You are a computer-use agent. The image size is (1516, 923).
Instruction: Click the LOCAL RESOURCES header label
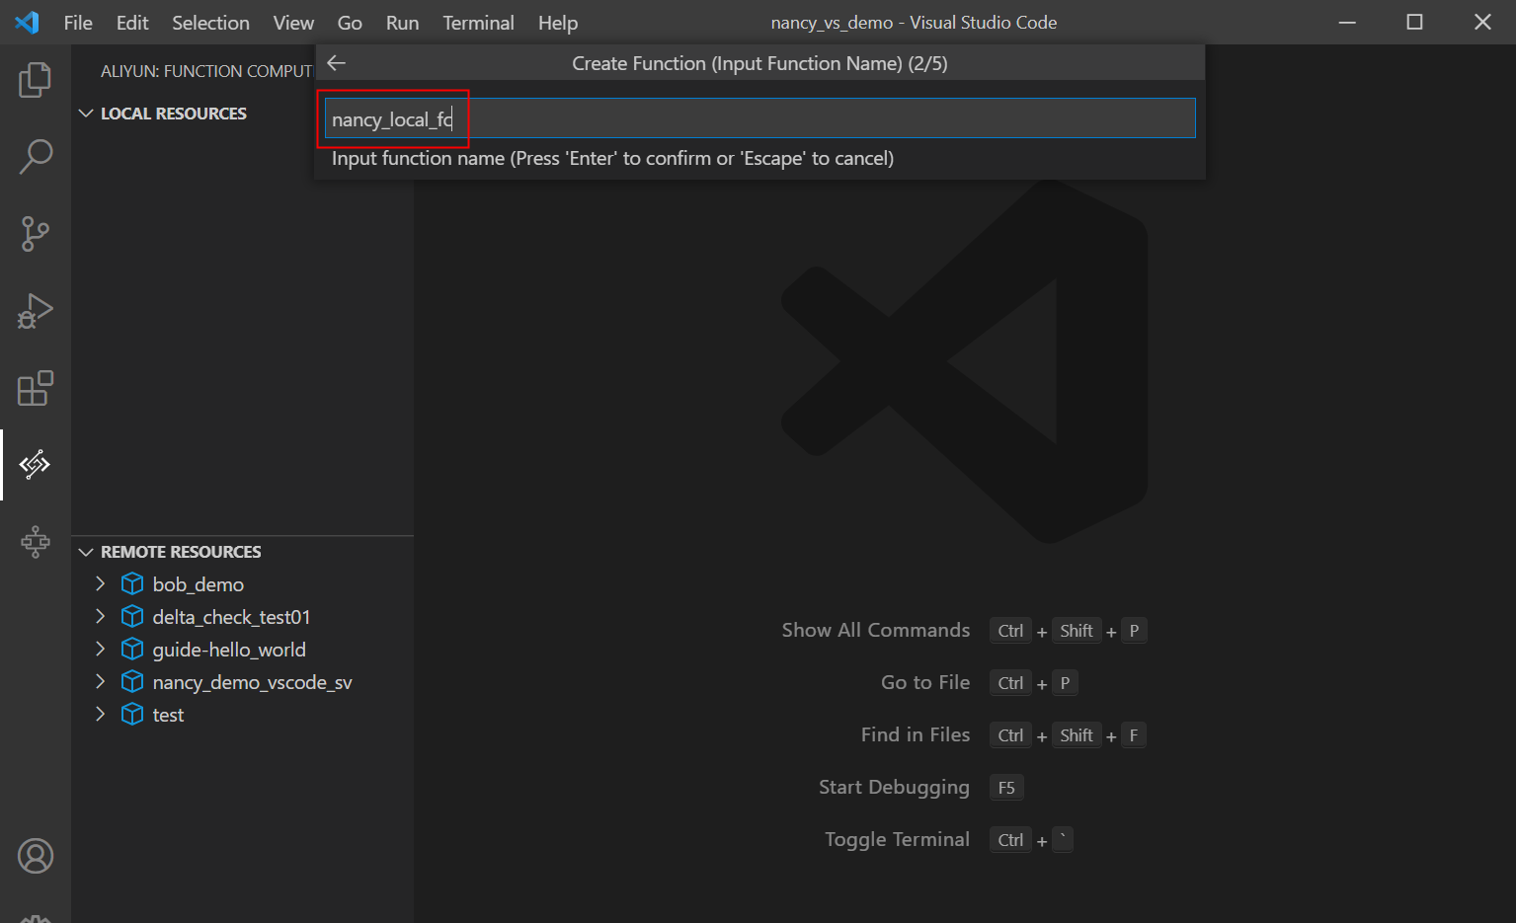point(174,114)
